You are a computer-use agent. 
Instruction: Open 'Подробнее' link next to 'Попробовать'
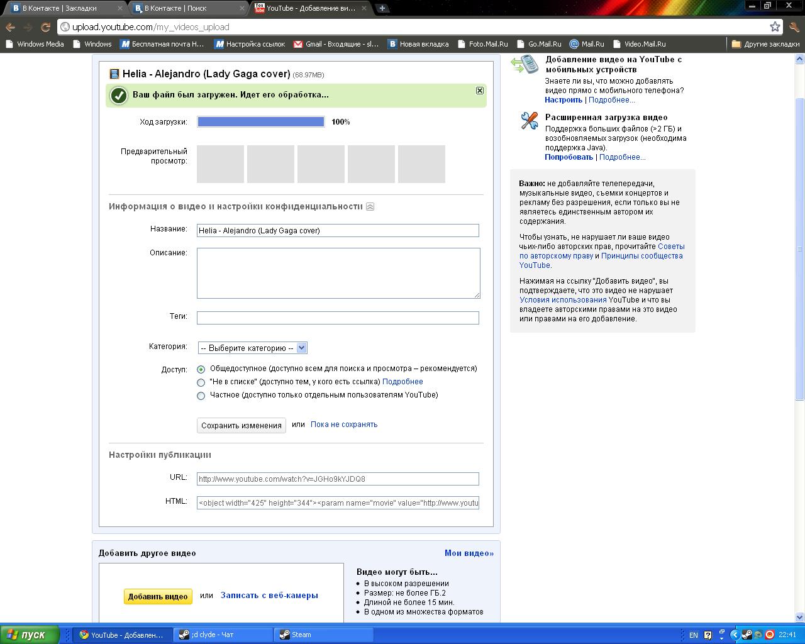tap(623, 157)
